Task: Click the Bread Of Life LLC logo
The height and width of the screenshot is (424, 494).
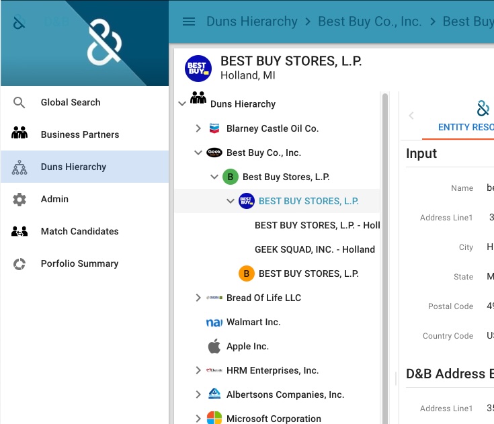Action: click(x=214, y=298)
